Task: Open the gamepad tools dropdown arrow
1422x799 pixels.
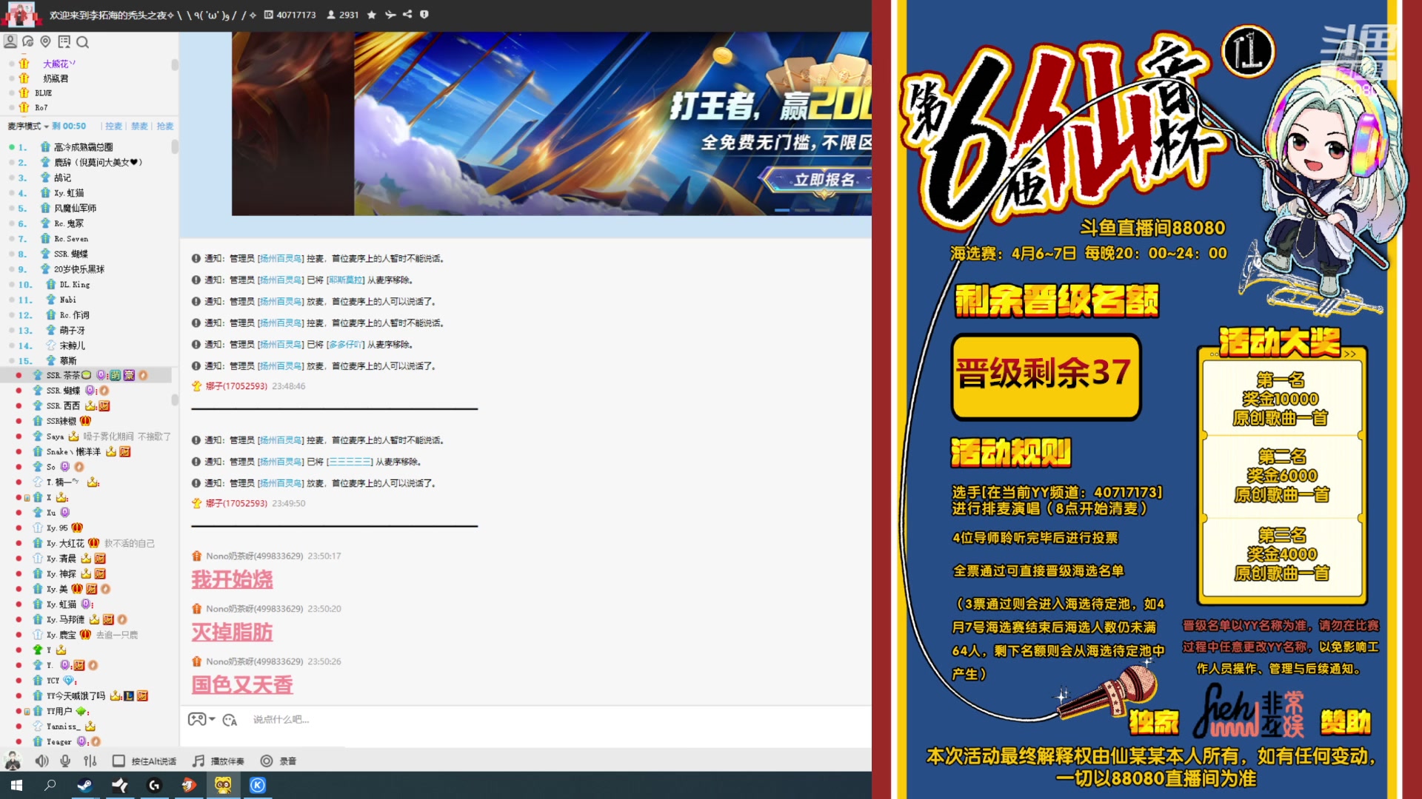Action: coord(213,719)
